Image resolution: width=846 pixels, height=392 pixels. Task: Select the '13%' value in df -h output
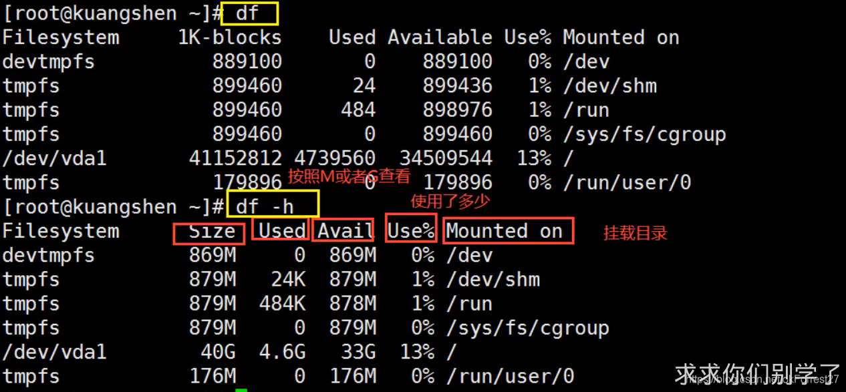(417, 352)
